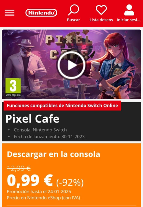Image resolution: width=143 pixels, height=207 pixels.
Task: Select the 'Lista deseos' text label
Action: 101,20
